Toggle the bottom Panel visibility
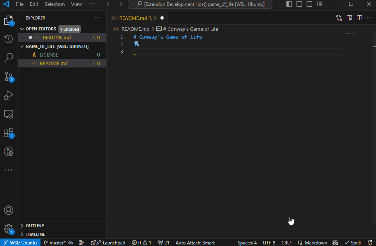This screenshot has height=246, width=376. (299, 4)
